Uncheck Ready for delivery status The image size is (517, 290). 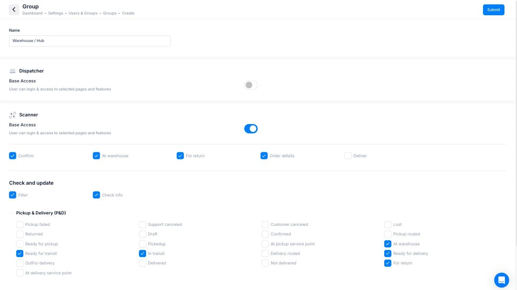388,253
